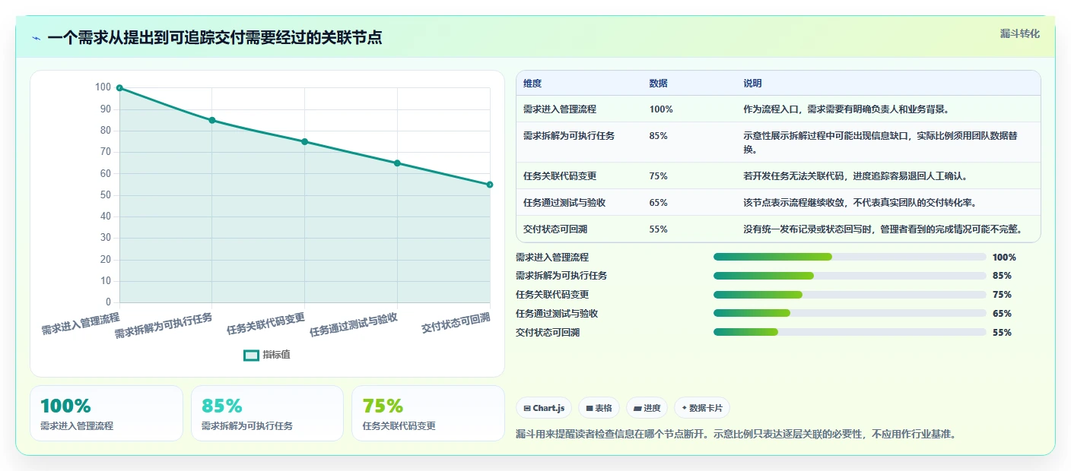Click x-axis label 需求拆解为可执行任务 on the chart
The height and width of the screenshot is (471, 1071).
tap(164, 325)
